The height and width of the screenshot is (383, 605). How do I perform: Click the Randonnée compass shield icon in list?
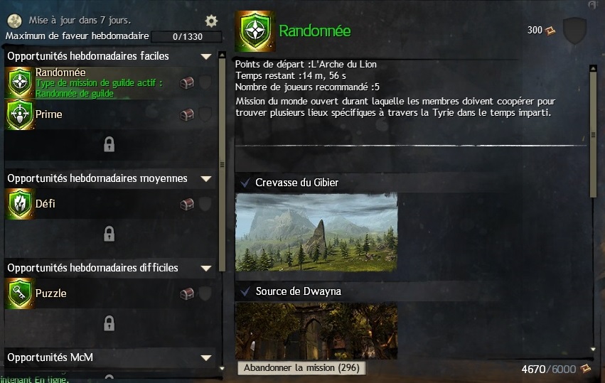(x=20, y=82)
